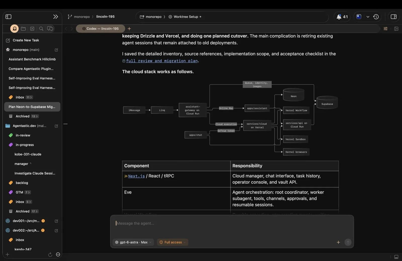Go forward with right arrow
The image size is (402, 261).
pos(72,29)
